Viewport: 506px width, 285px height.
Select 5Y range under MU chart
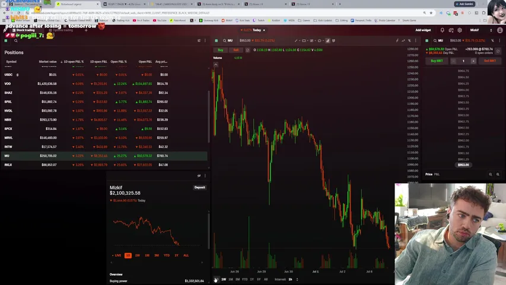tap(259, 280)
